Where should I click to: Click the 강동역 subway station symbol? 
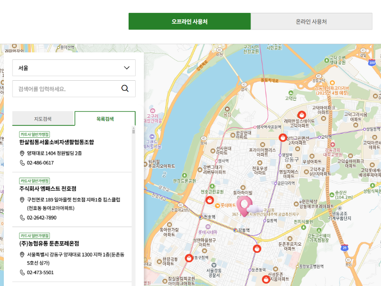(x=236, y=230)
